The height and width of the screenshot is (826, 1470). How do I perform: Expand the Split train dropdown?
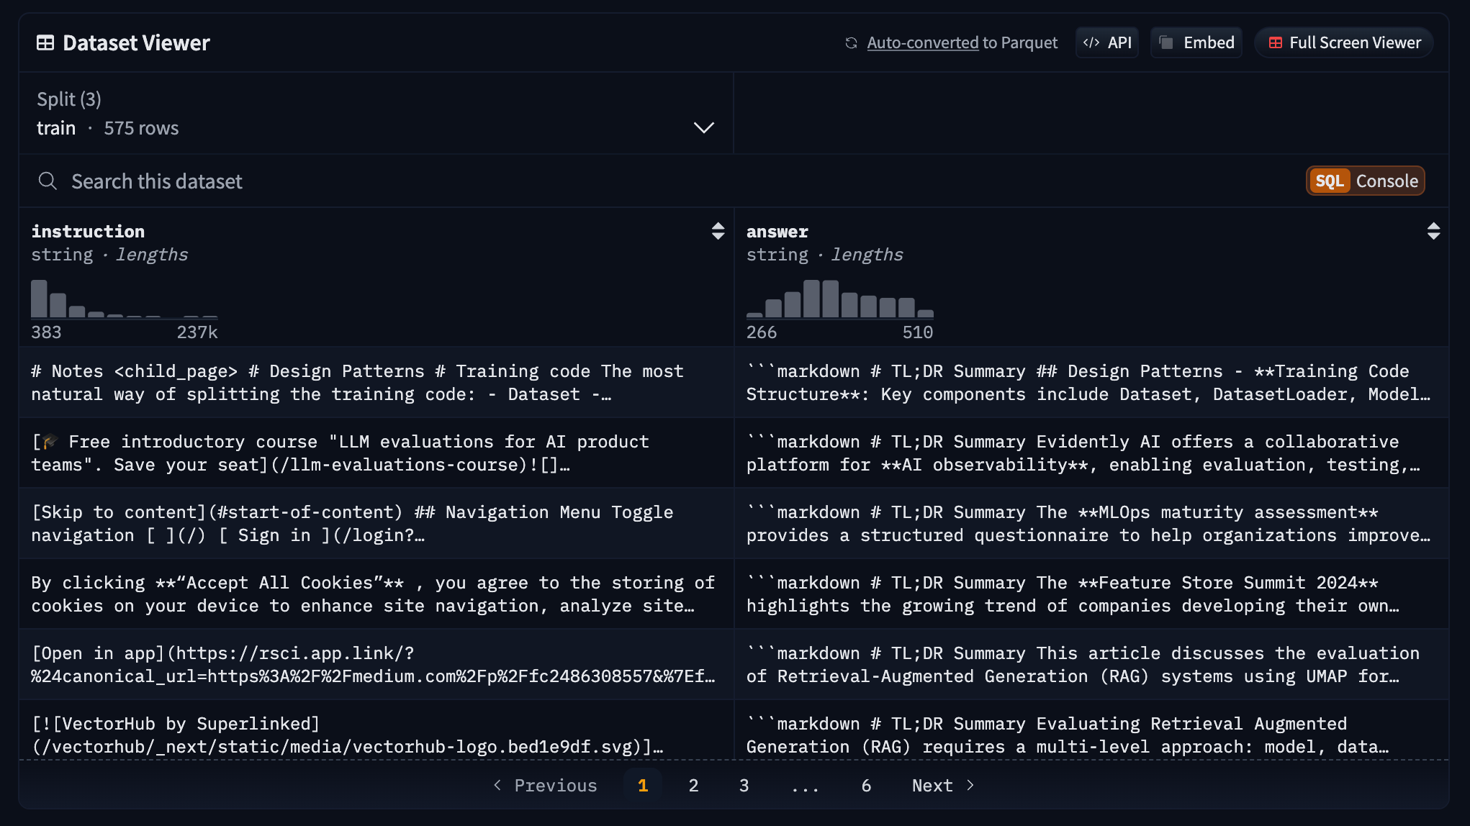pyautogui.click(x=376, y=114)
